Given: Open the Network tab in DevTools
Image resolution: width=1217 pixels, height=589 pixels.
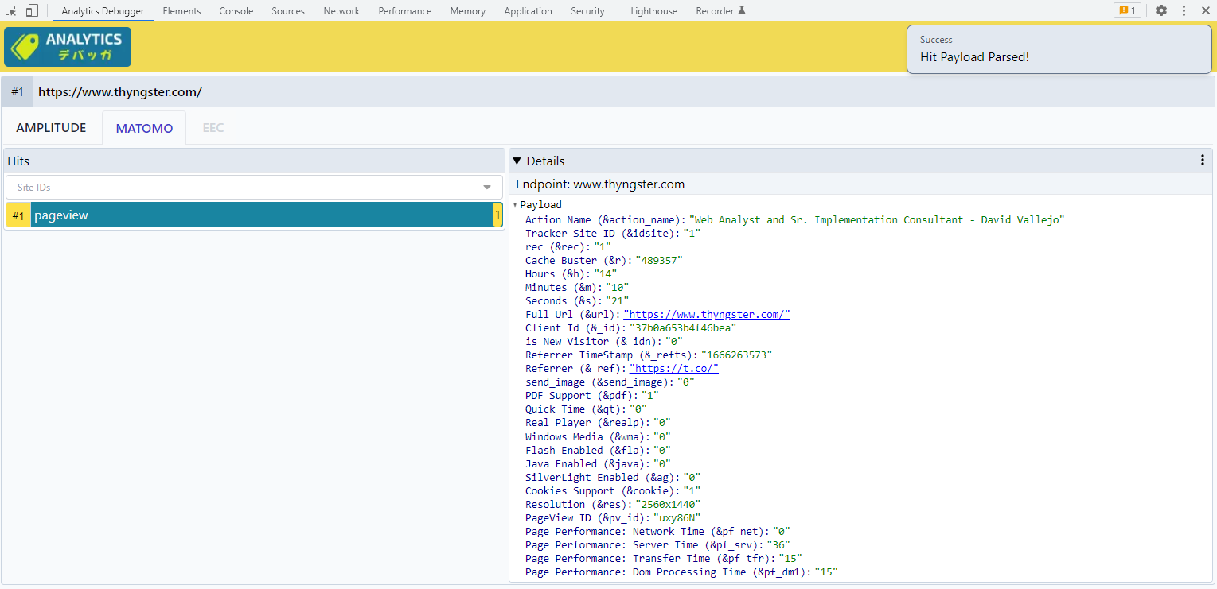Looking at the screenshot, I should click(341, 11).
